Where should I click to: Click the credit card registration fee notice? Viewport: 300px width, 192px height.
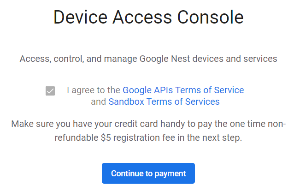click(x=148, y=132)
